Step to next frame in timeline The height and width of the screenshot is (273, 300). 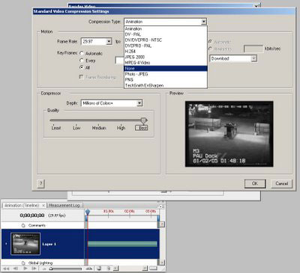point(34,269)
